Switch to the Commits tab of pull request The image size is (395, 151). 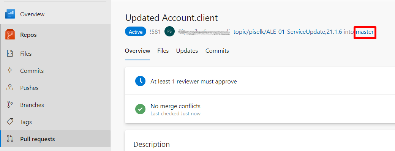point(217,51)
